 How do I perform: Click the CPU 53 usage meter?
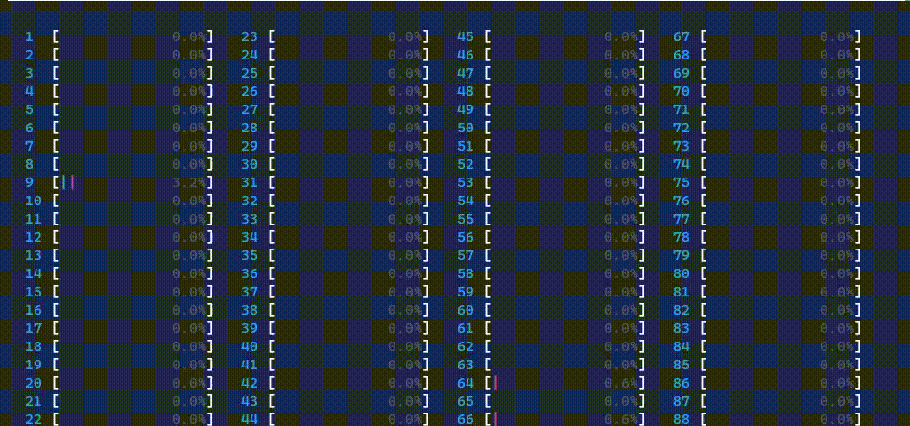point(564,182)
